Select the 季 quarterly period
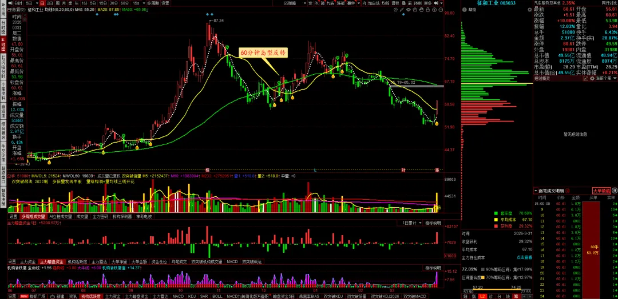618x299 pixels. [70, 3]
